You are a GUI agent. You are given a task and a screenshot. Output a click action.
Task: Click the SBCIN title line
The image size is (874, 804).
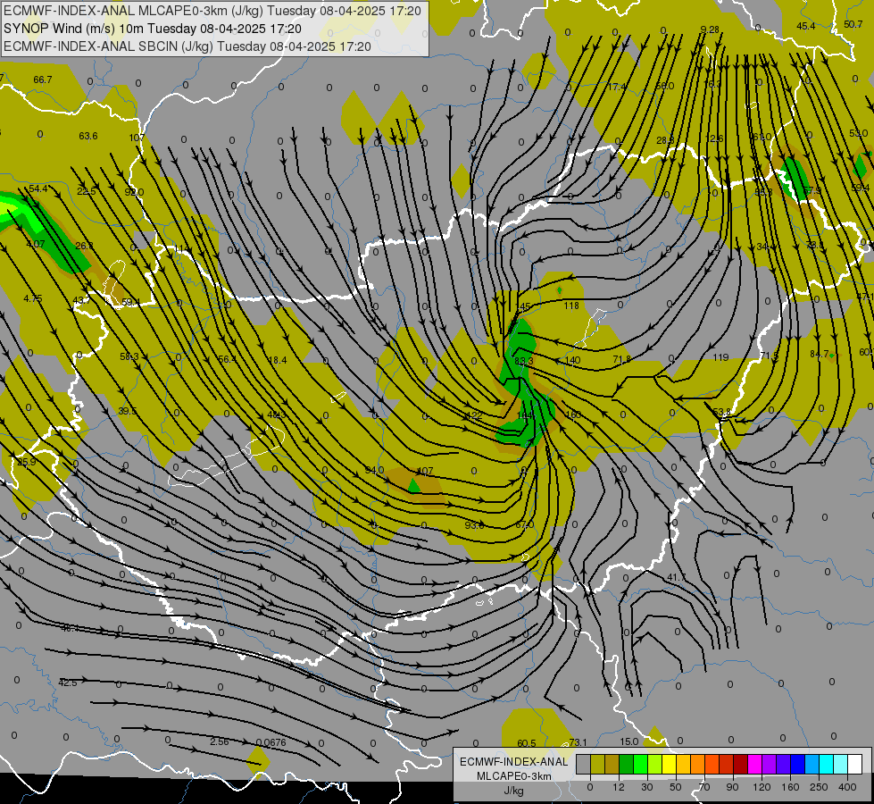pos(187,46)
